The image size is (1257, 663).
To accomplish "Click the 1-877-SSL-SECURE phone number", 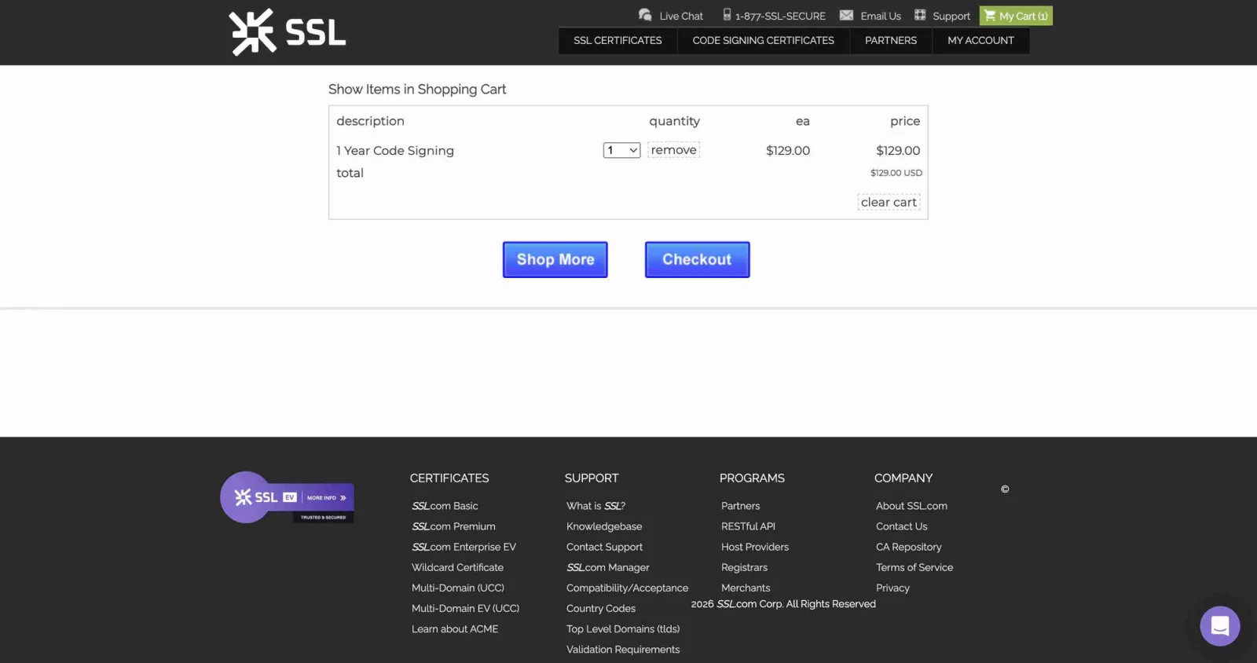I will [x=780, y=16].
